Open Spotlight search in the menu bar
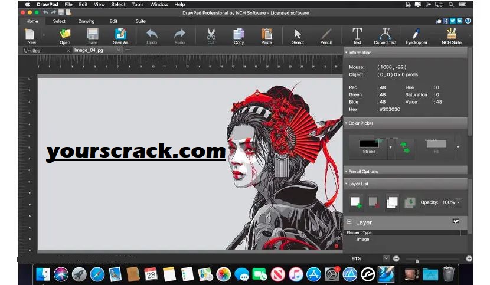490x285 pixels. [451, 4]
